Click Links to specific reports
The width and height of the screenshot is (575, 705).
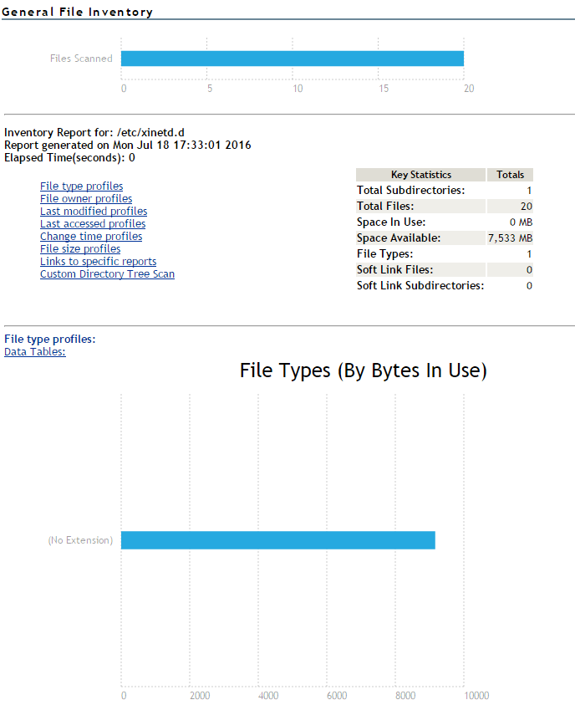click(98, 262)
